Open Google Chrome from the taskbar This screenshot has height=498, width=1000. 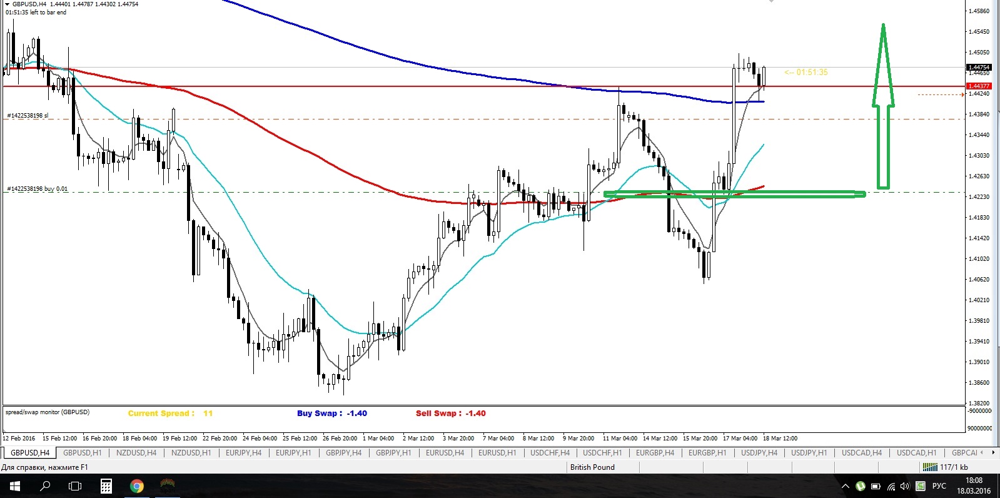[x=136, y=485]
